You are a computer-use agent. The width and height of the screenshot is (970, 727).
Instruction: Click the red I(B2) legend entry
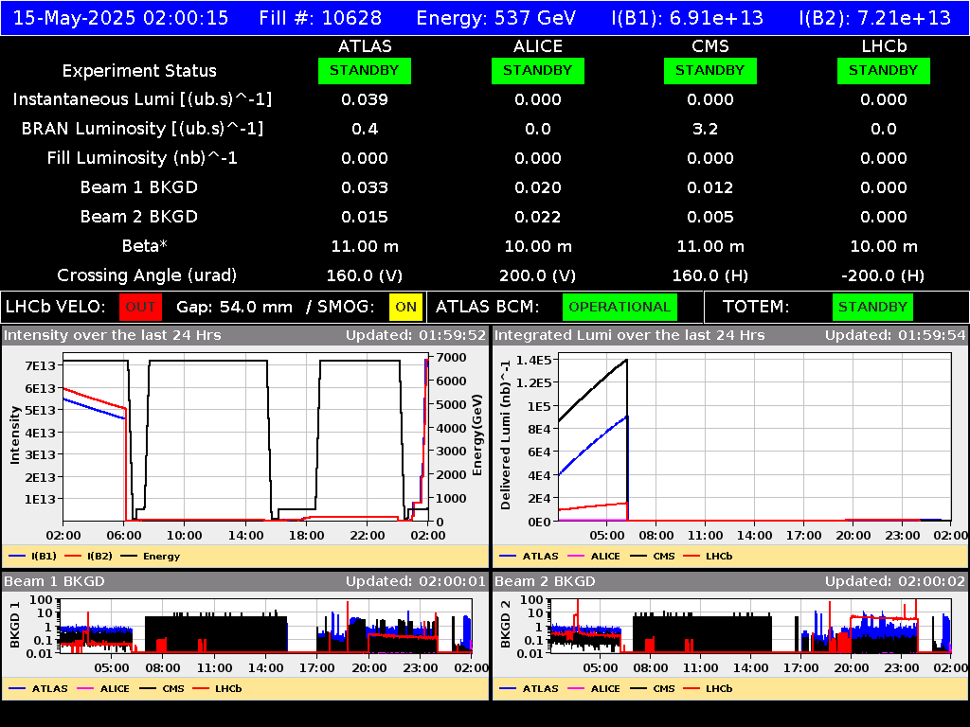click(88, 556)
